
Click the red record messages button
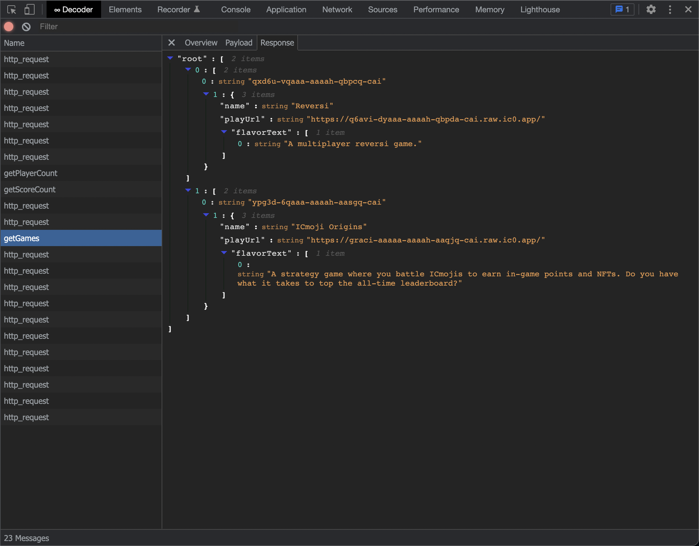click(9, 27)
